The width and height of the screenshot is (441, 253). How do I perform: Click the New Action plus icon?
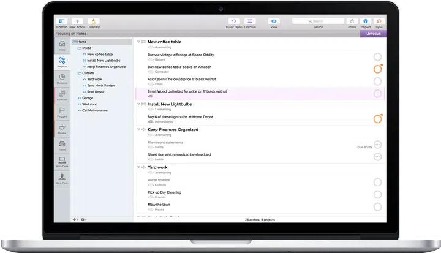[77, 21]
